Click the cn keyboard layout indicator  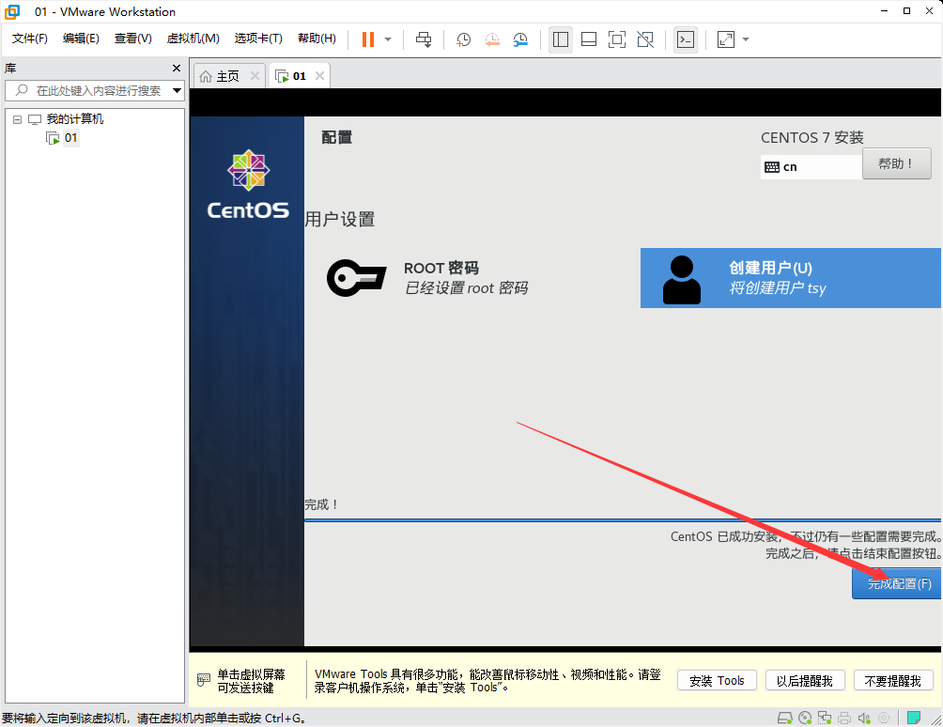click(811, 167)
